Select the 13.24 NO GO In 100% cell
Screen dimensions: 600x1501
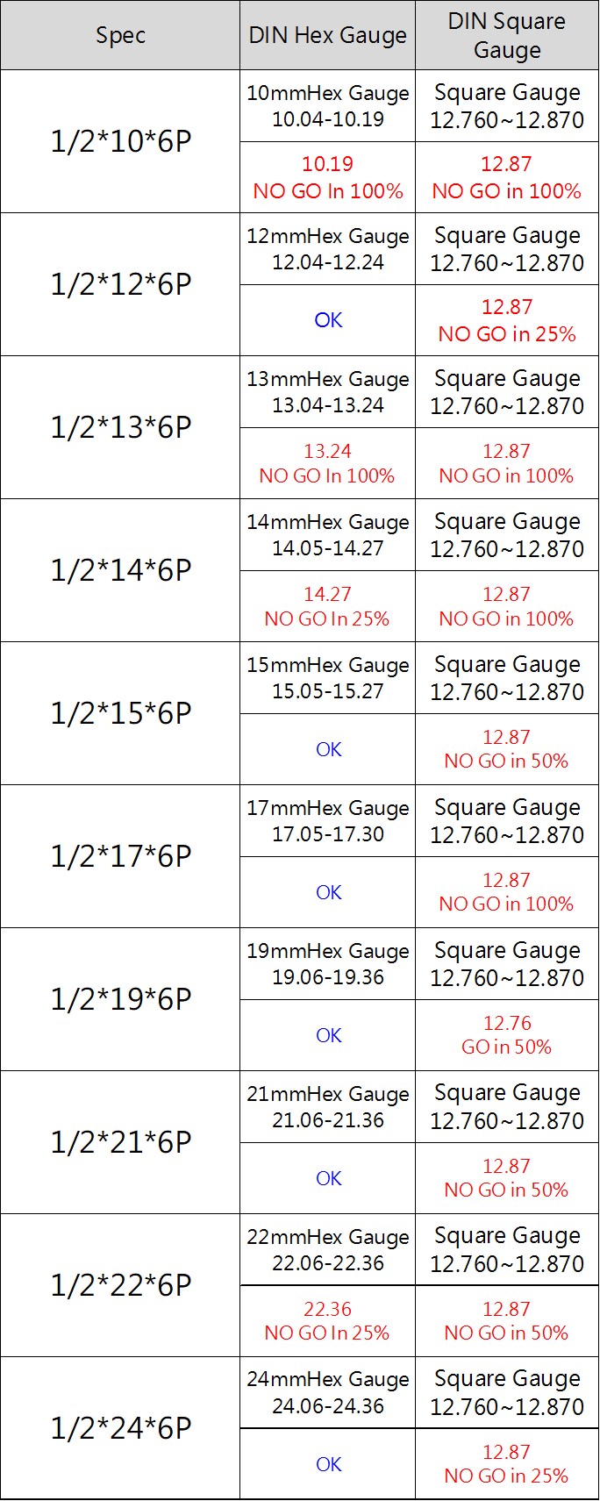click(327, 463)
